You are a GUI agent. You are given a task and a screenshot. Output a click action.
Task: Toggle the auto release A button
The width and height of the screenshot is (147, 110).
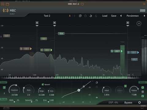point(125,86)
